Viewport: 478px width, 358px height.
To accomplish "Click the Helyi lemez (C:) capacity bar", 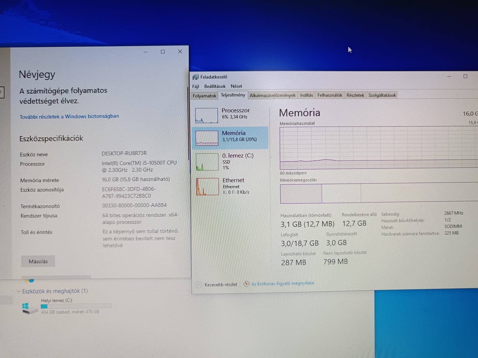I will pos(76,306).
